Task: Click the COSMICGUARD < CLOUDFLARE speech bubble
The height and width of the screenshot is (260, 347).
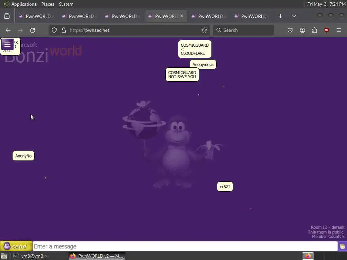Action: pos(195,49)
